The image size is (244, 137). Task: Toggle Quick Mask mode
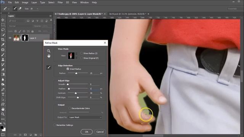click(x=3, y=135)
